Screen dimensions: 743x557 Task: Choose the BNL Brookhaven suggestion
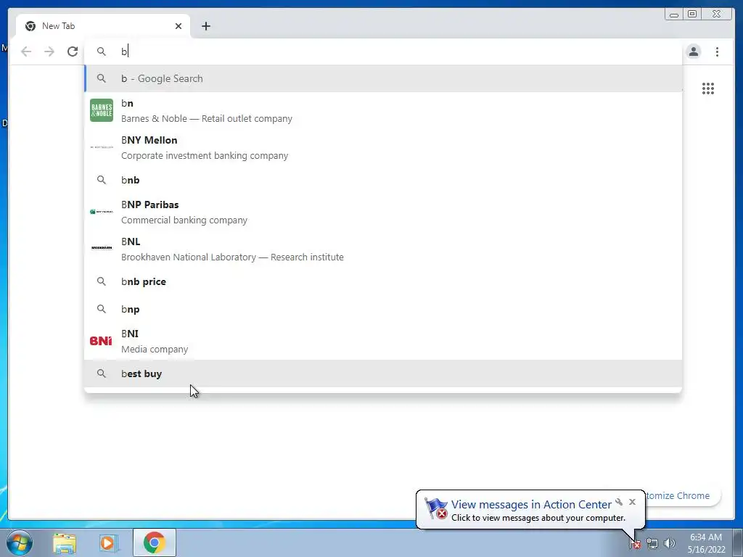click(x=383, y=249)
